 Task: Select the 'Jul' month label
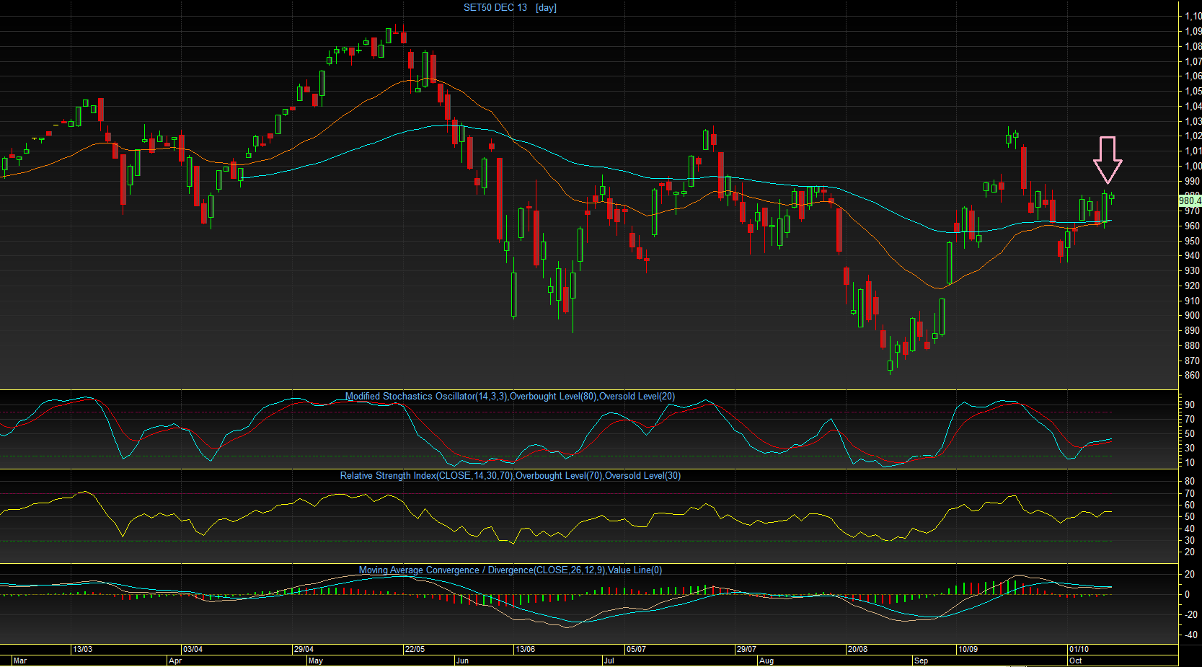[x=609, y=661]
